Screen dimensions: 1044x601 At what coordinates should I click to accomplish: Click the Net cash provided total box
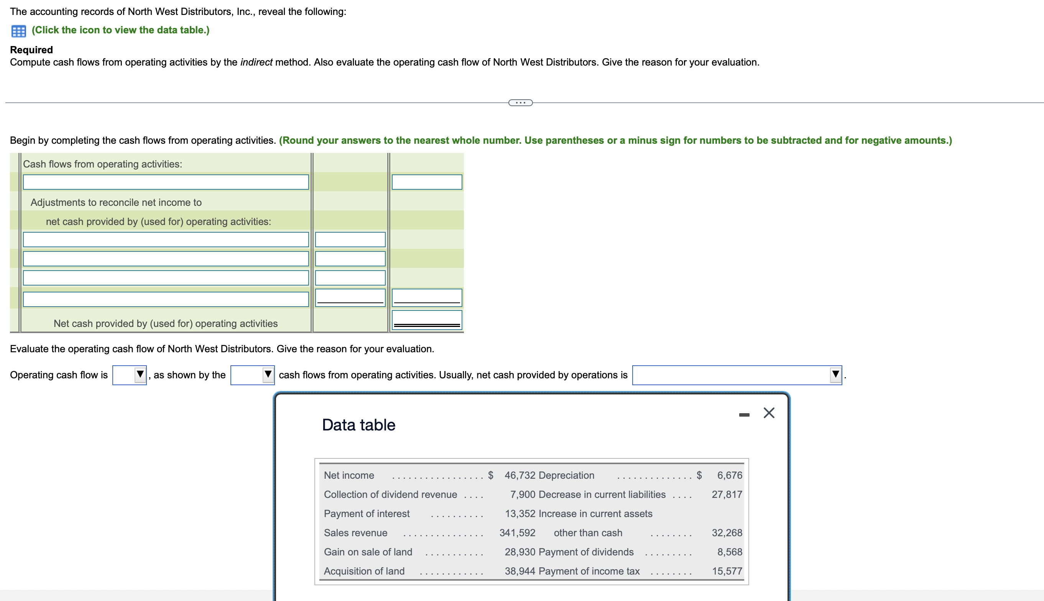(x=427, y=320)
